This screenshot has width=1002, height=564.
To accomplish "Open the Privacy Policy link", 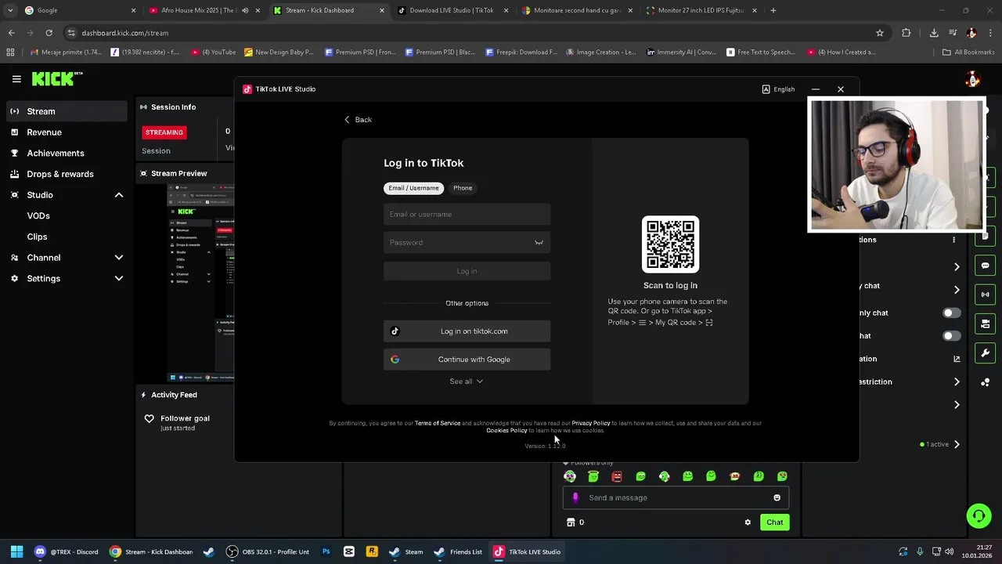I will coord(591,423).
